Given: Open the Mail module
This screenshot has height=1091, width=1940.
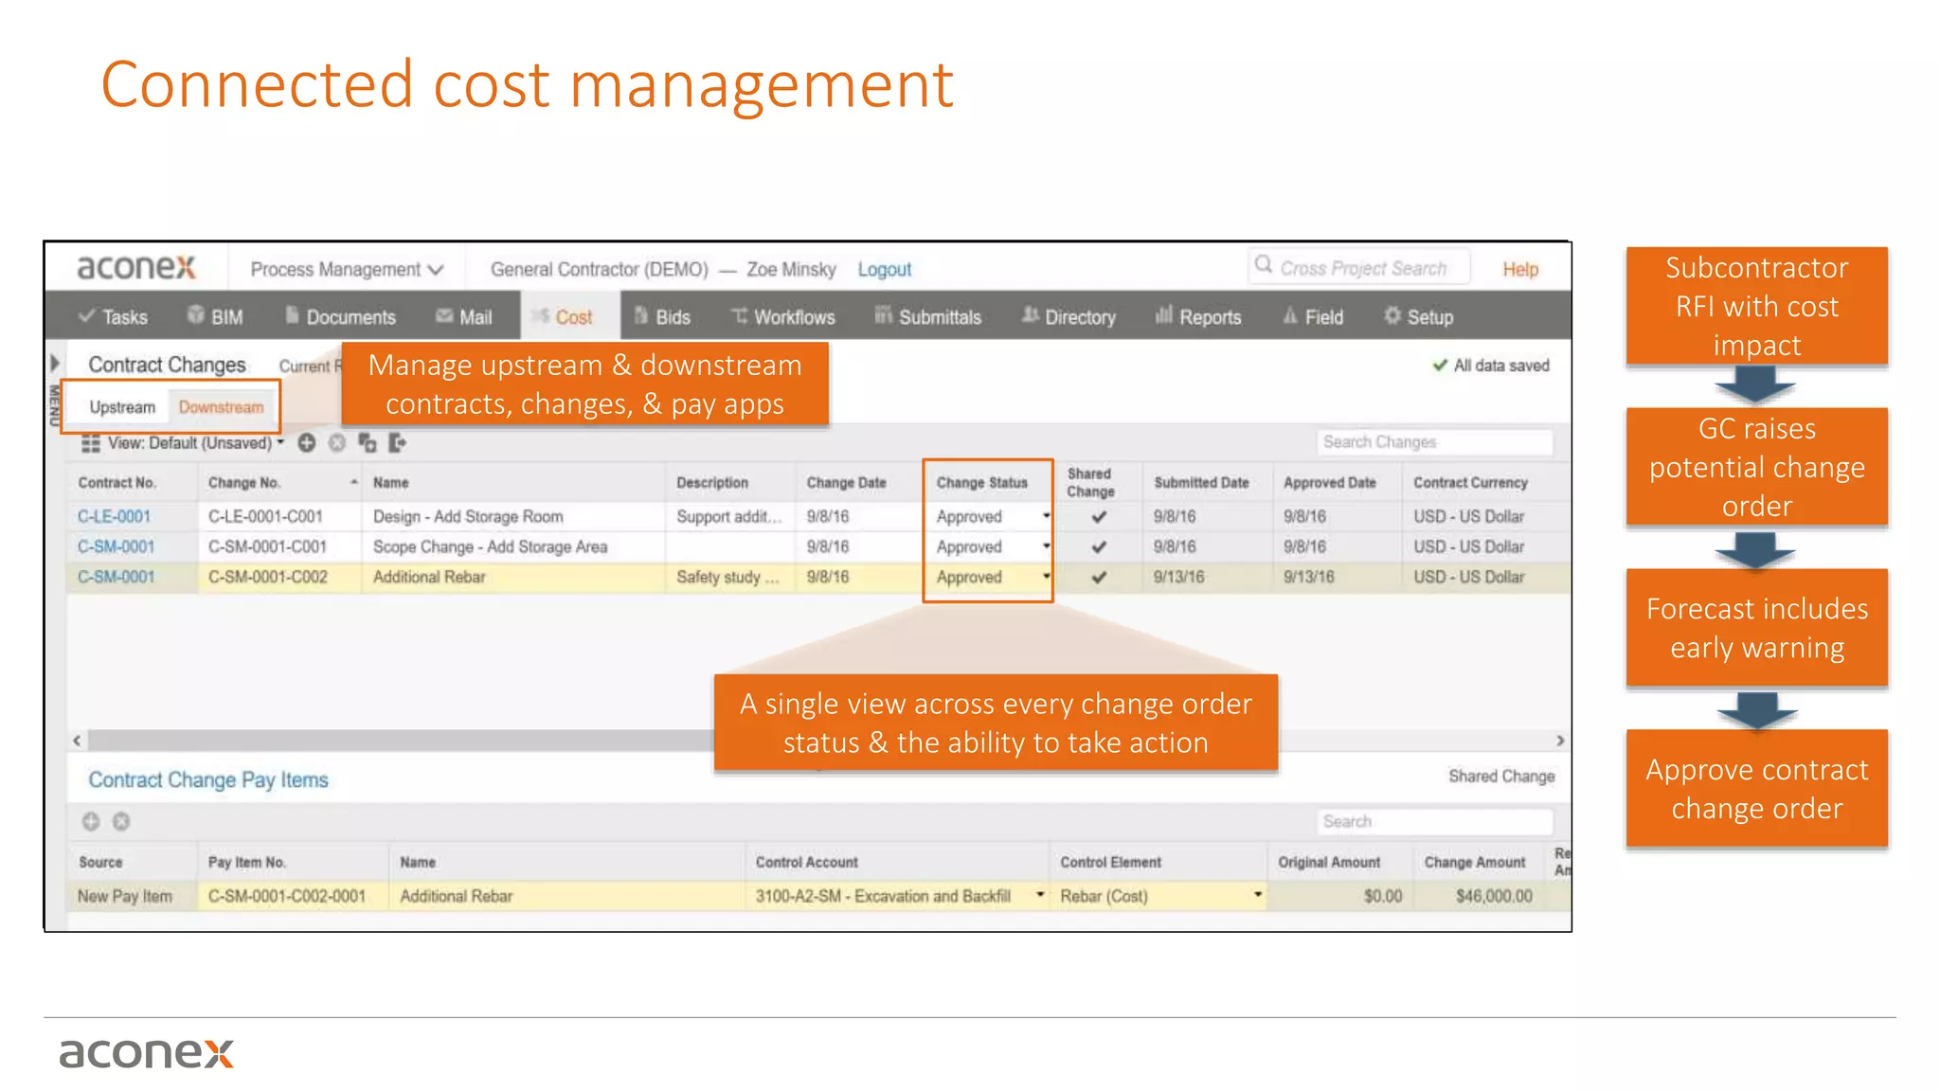Looking at the screenshot, I should 463,316.
